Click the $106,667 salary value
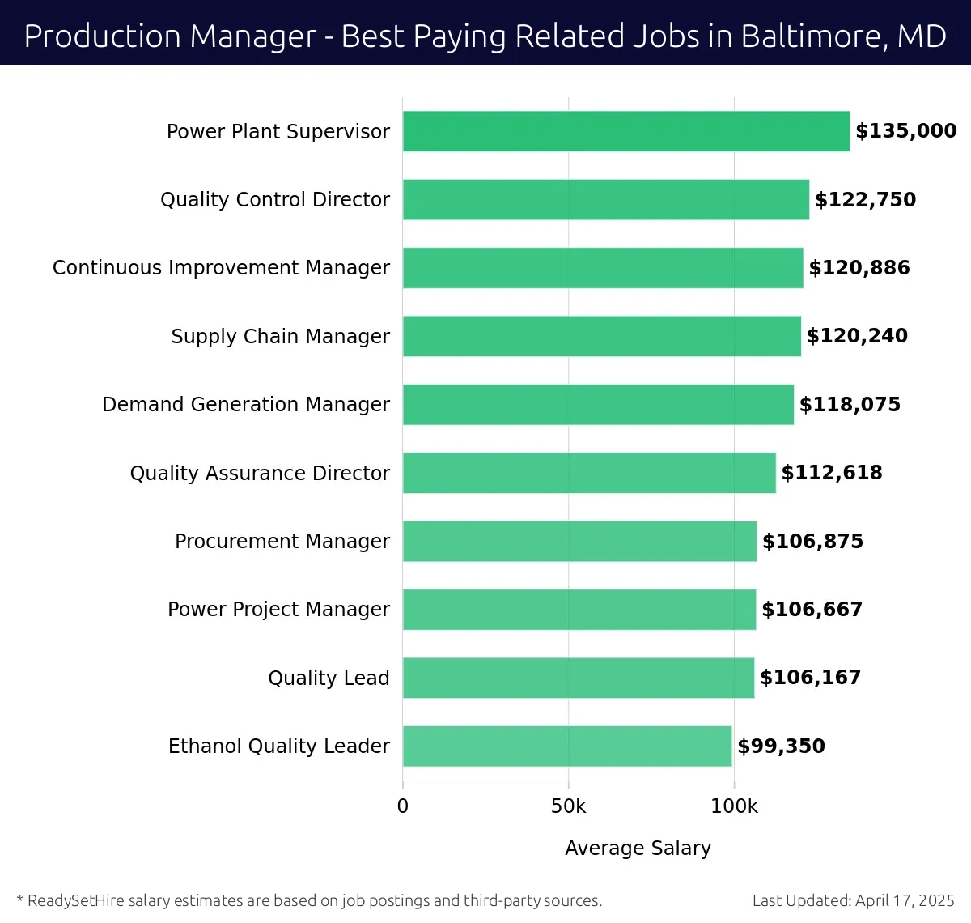Screen dimensions: 971x923 click(x=812, y=610)
